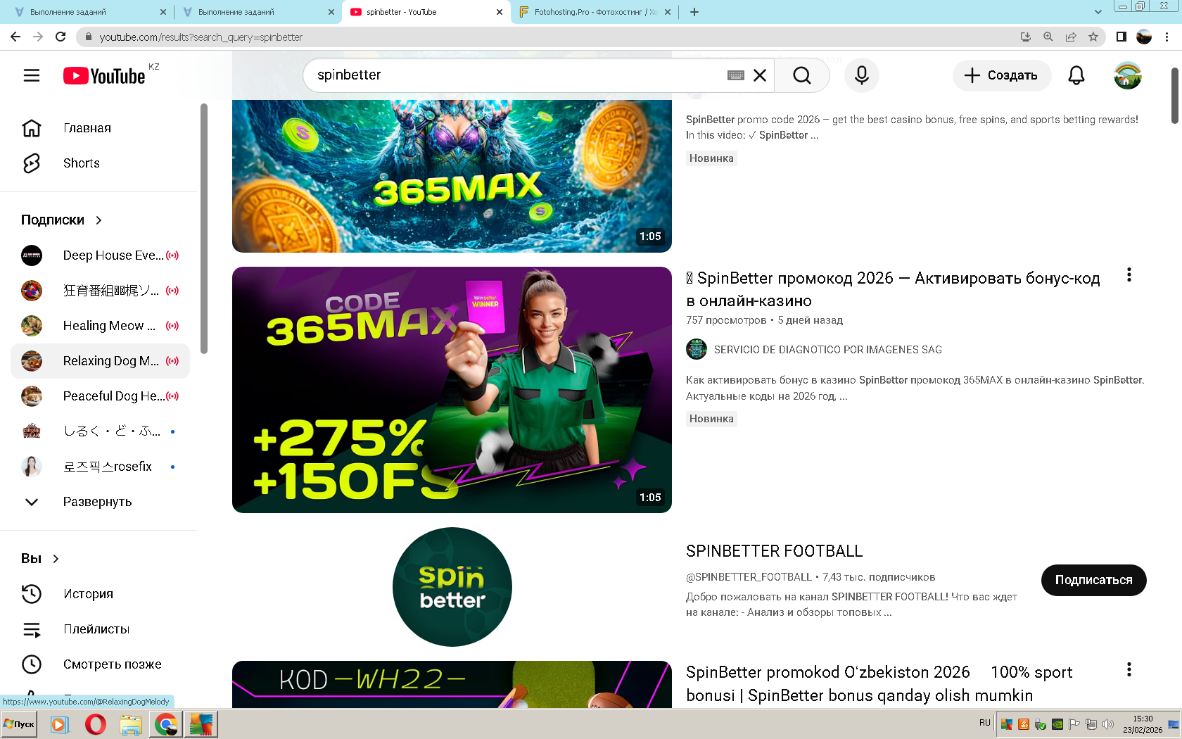1182x739 pixels.
Task: Launch Opera from the taskbar
Action: (96, 724)
